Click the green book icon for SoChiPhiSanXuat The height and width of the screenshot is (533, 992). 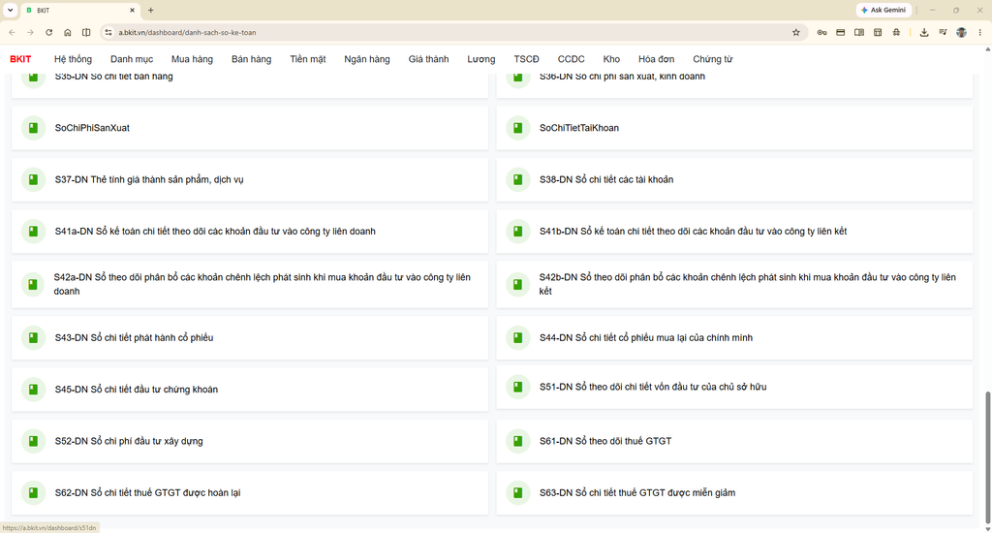(x=34, y=128)
